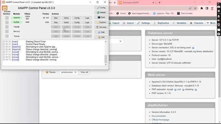This screenshot has width=221, height=124.
Task: Share this page icon in address bar
Action: coord(190,8)
